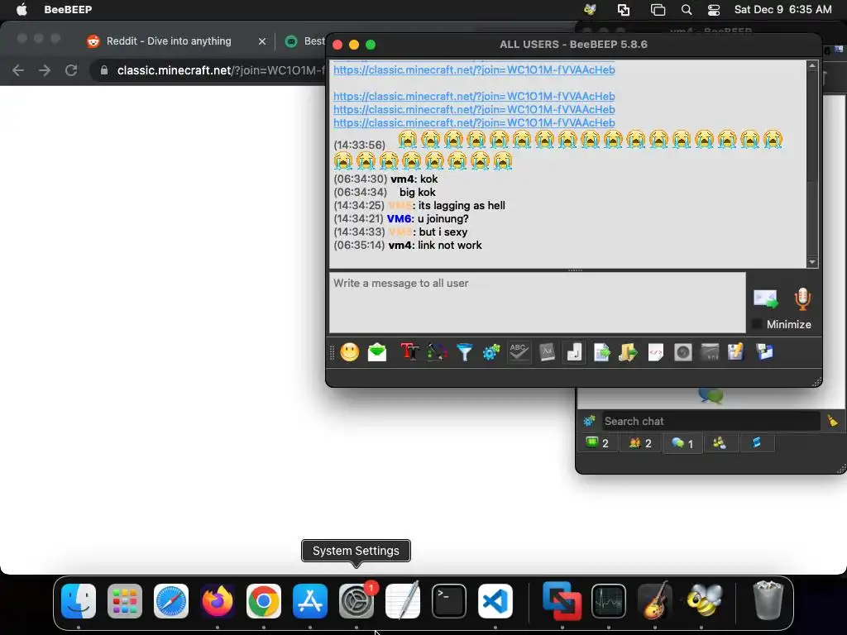Toggle the Minimize checkbox

[x=757, y=324]
